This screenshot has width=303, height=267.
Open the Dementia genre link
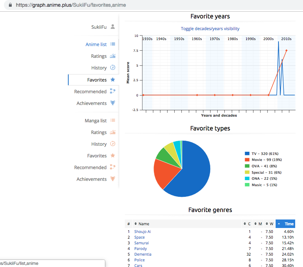tap(143, 254)
